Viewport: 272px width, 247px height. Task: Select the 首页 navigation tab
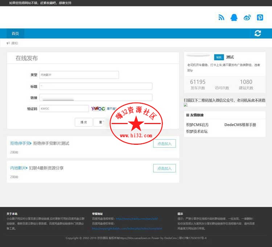point(15,33)
